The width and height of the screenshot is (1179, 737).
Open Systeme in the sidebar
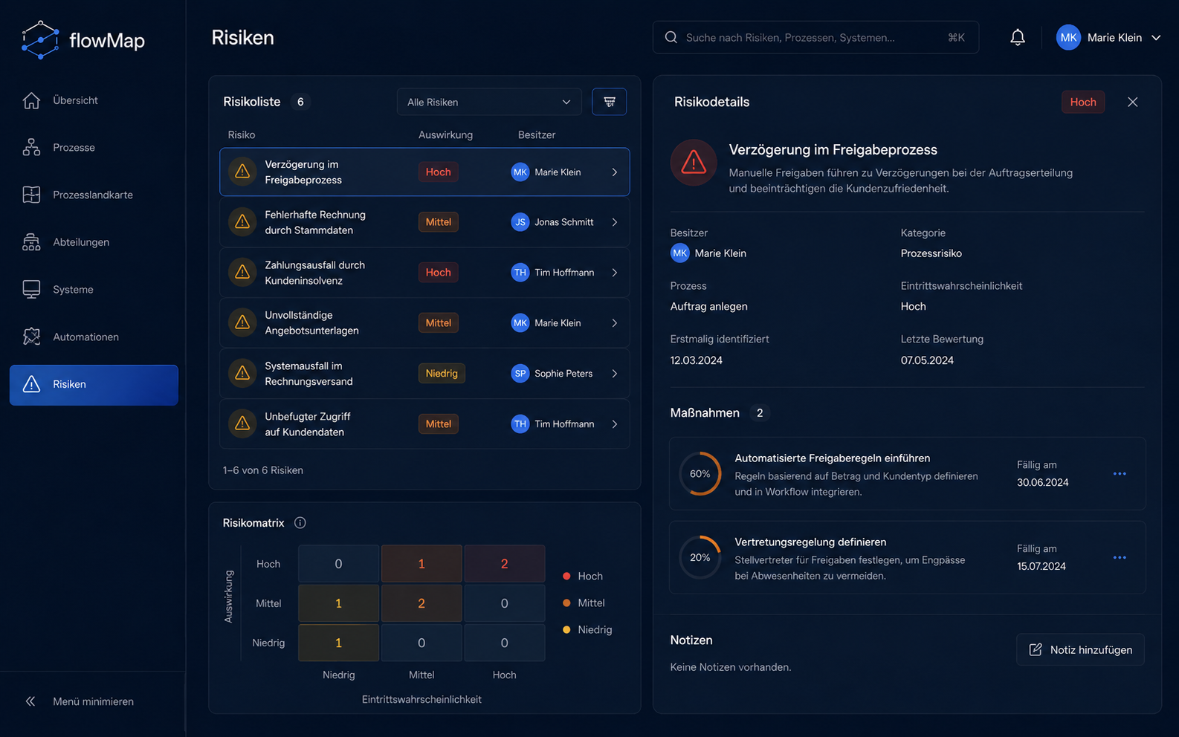coord(94,290)
